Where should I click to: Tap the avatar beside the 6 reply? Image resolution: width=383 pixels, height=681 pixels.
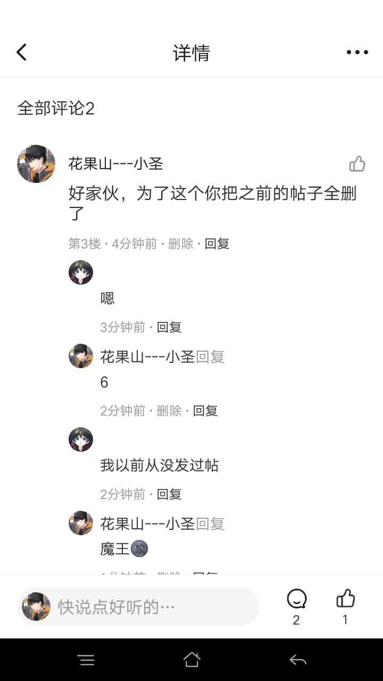(81, 356)
